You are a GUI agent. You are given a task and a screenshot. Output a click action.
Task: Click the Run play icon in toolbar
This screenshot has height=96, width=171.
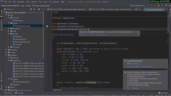coord(148,6)
